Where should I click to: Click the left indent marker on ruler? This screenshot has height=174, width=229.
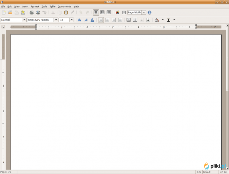coord(36,27)
